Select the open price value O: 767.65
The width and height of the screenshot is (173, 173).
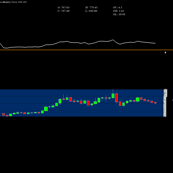point(64,8)
